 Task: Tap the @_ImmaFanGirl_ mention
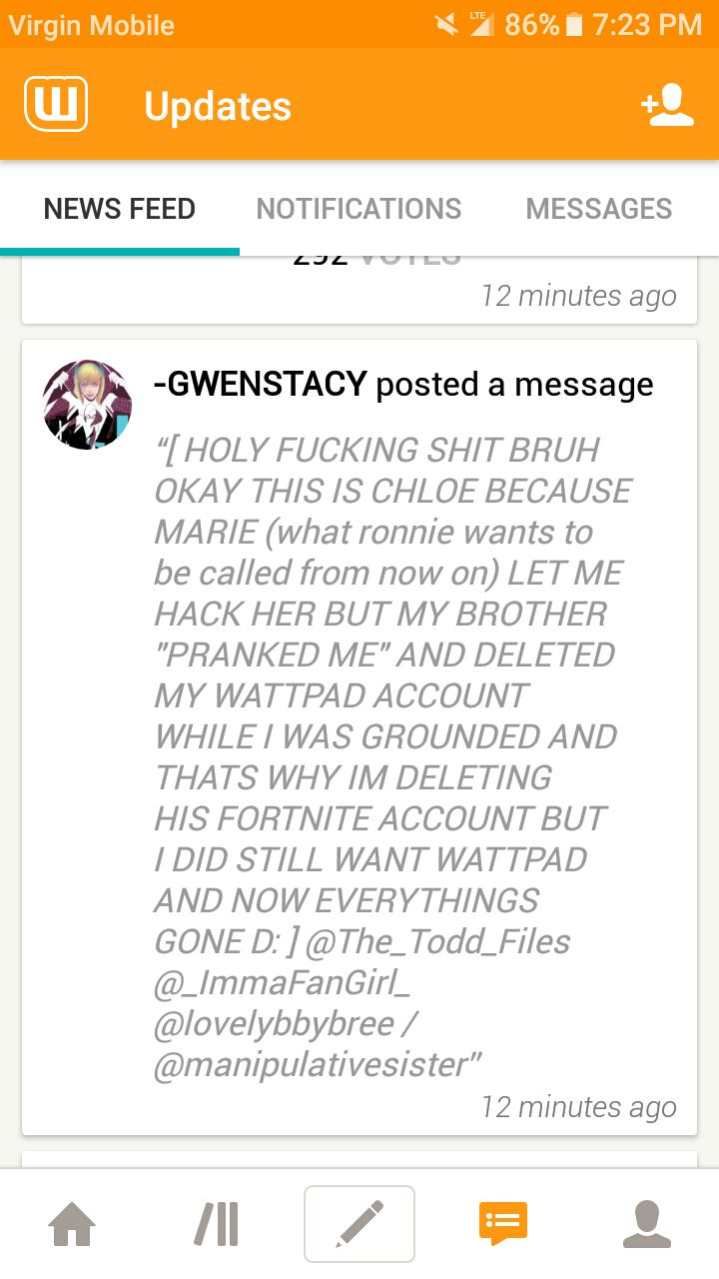283,982
